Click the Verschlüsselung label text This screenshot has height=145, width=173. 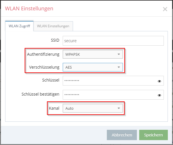(44, 67)
